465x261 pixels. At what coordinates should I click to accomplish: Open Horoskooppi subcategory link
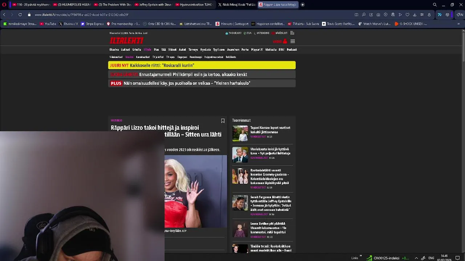(196, 57)
